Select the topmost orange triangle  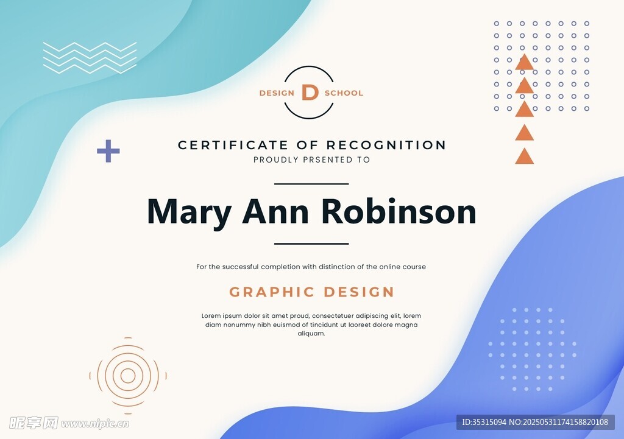click(524, 63)
